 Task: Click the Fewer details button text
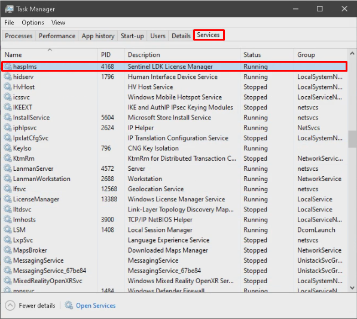[x=37, y=305]
